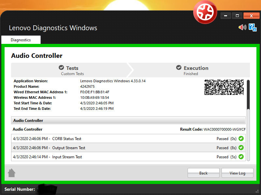
Task: Select the Input Stream Test row
Action: [128, 157]
